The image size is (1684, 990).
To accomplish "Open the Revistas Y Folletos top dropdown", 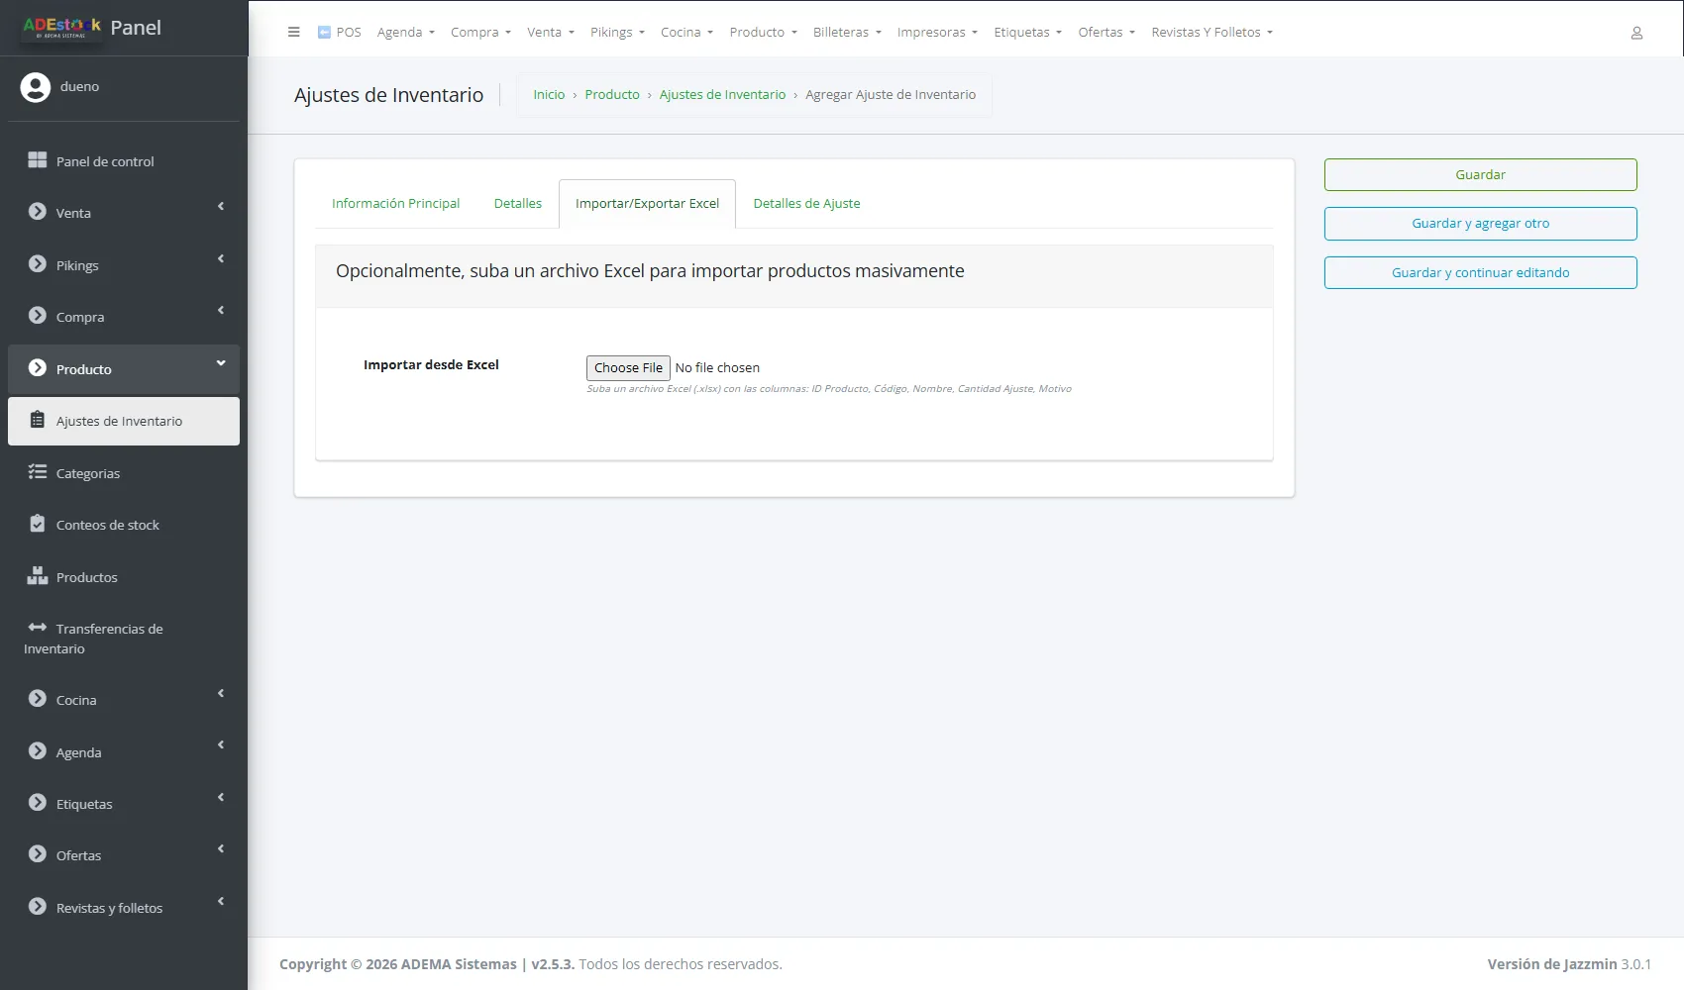I will coord(1211,33).
